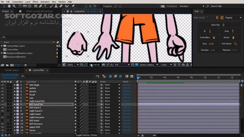Select the Rectangle shape tool
This screenshot has width=244, height=137.
(x=36, y=6)
